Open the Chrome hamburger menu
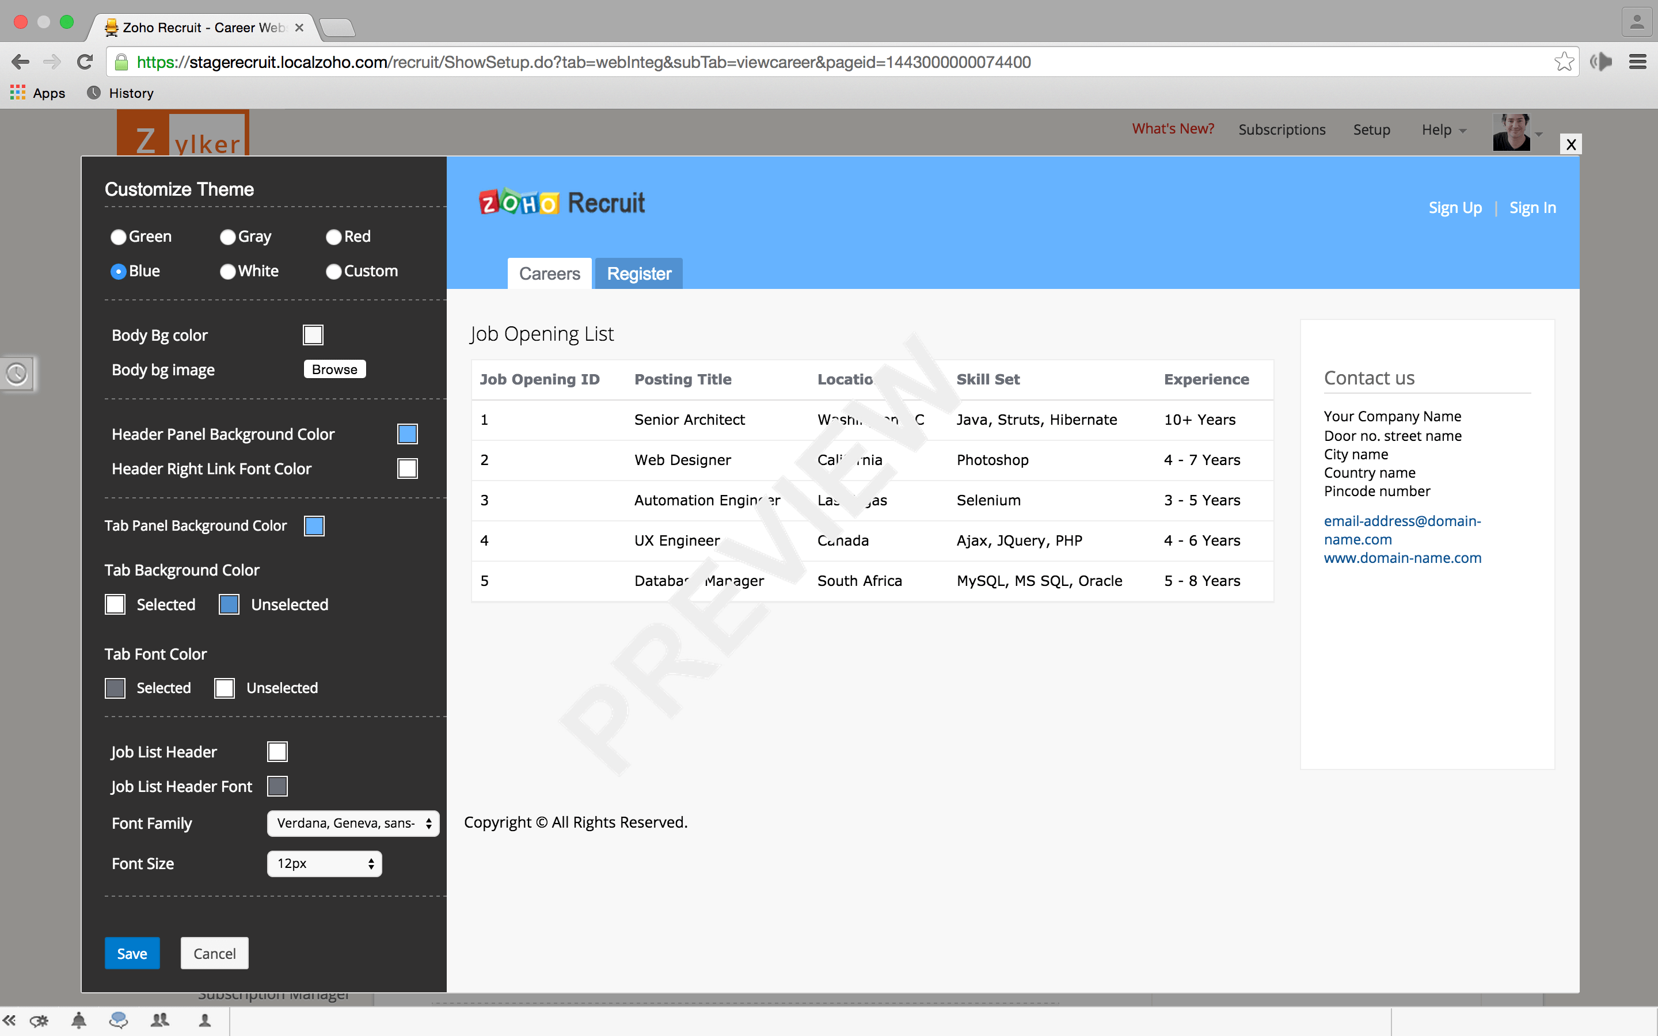1658x1036 pixels. 1637,62
